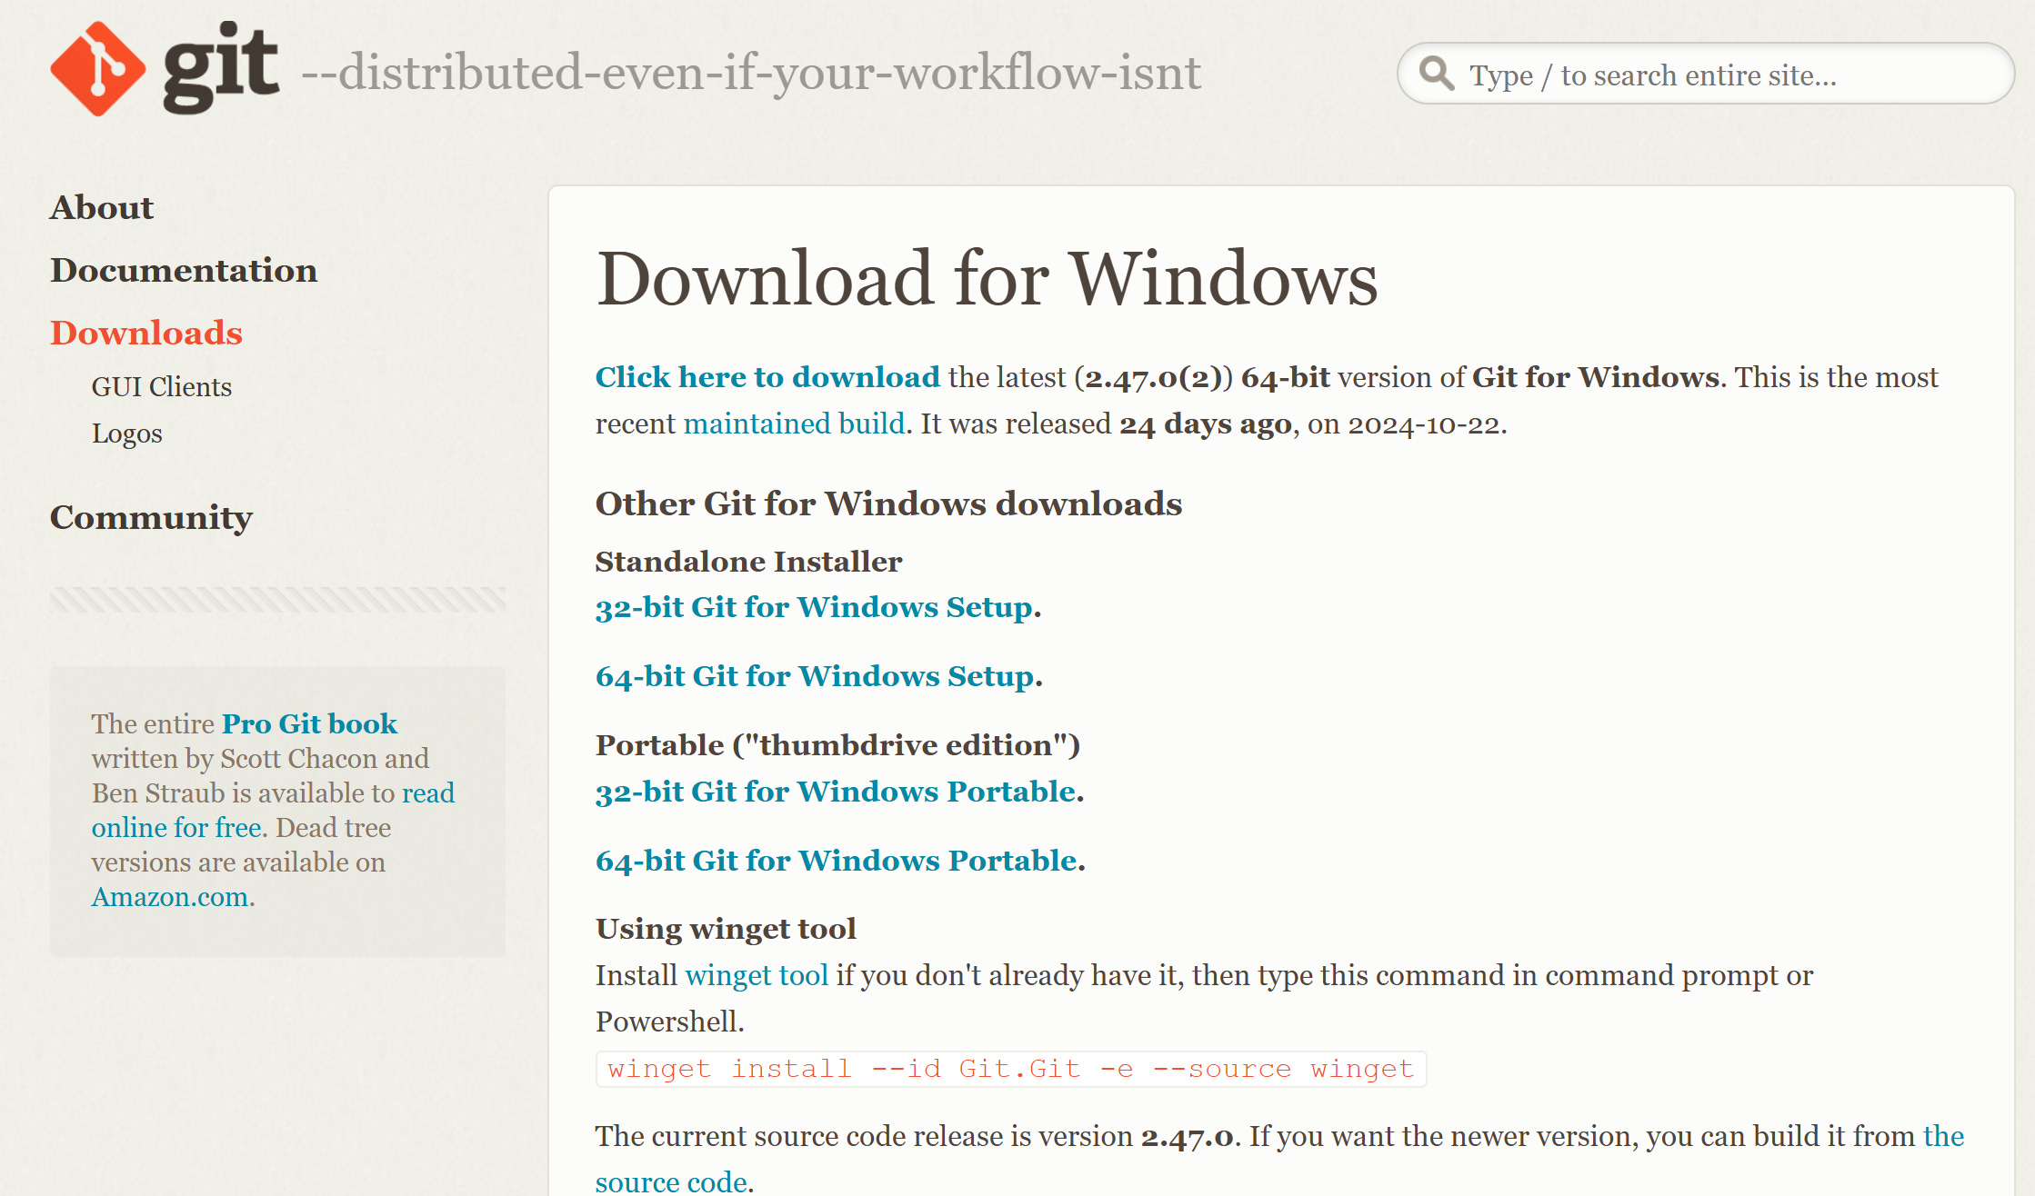The image size is (2035, 1196).
Task: Open the About menu item
Action: point(102,208)
